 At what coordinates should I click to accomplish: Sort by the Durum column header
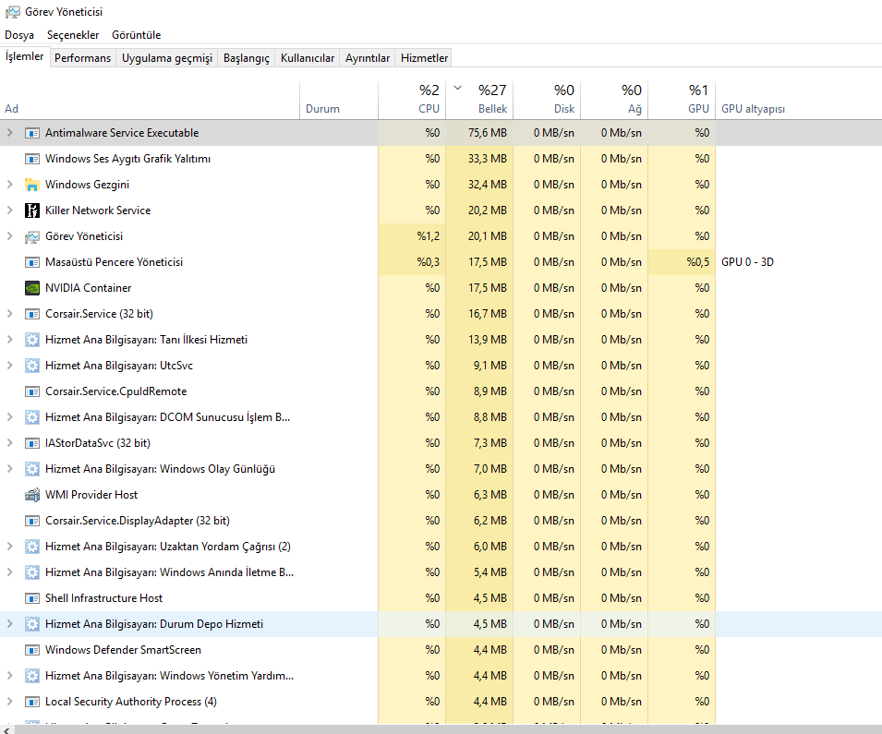(x=339, y=100)
